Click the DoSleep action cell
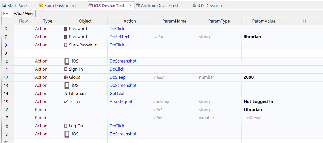 point(130,77)
